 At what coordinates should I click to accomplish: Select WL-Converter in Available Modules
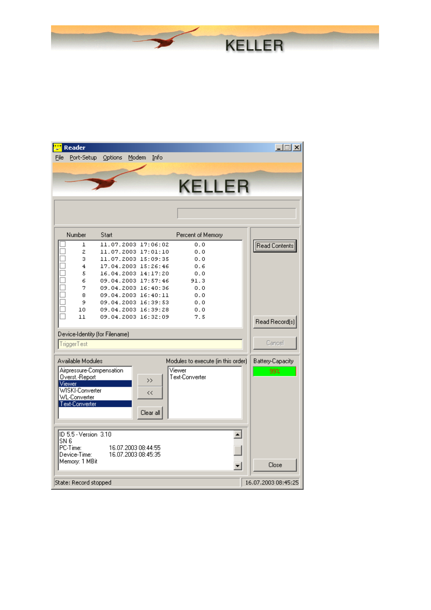95,397
